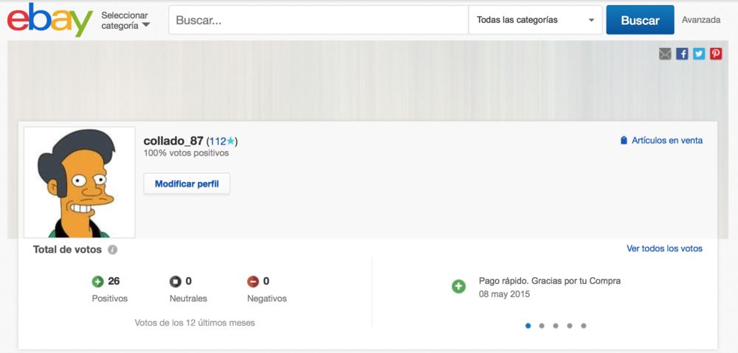This screenshot has height=353, width=738.
Task: Share profile on Twitter icon
Action: [x=699, y=54]
